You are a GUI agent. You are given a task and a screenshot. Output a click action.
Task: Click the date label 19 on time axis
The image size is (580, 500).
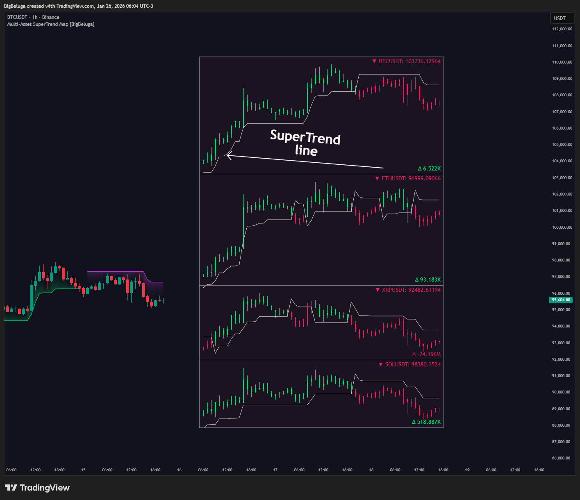(x=467, y=470)
